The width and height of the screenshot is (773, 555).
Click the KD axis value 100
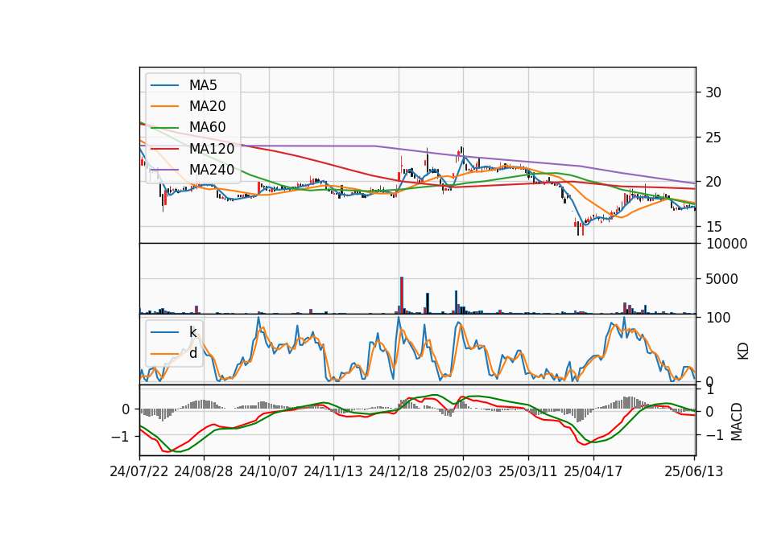coord(718,318)
